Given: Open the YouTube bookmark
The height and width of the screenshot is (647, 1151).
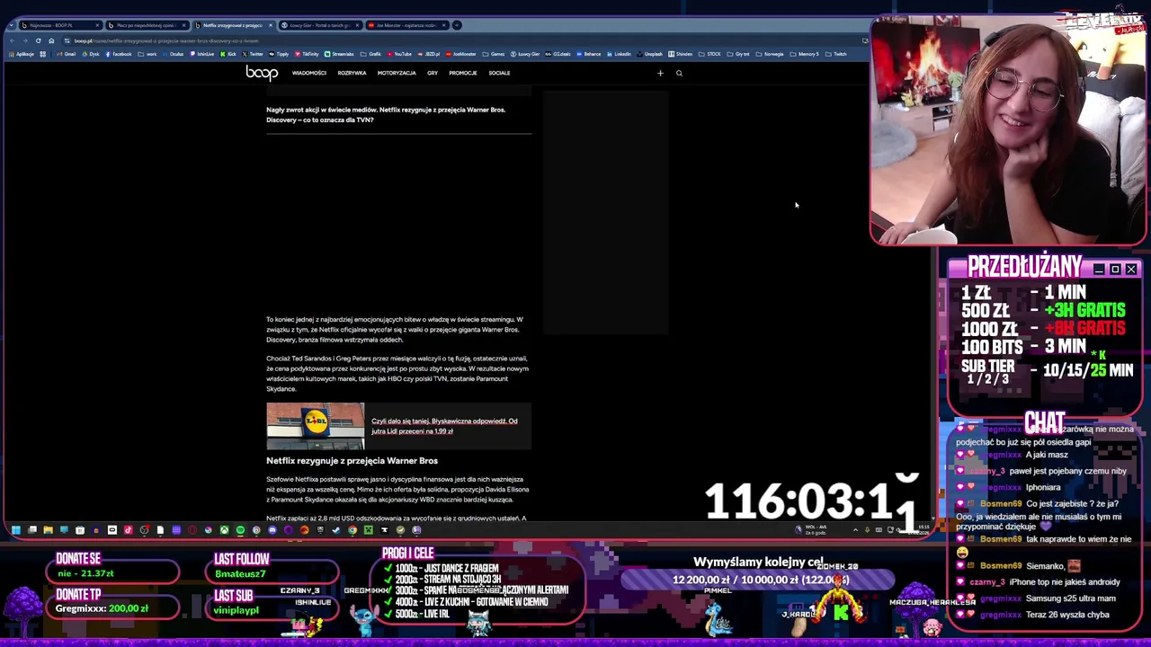Looking at the screenshot, I should 399,54.
